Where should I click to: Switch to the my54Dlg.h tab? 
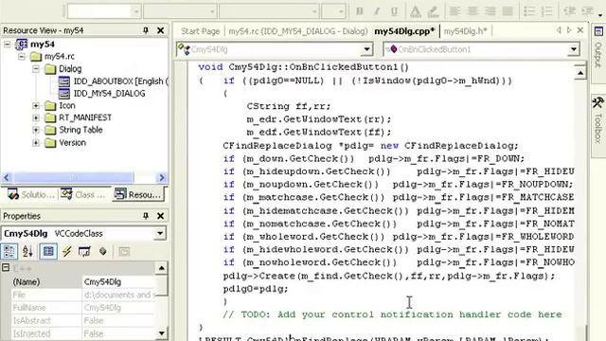pyautogui.click(x=465, y=31)
